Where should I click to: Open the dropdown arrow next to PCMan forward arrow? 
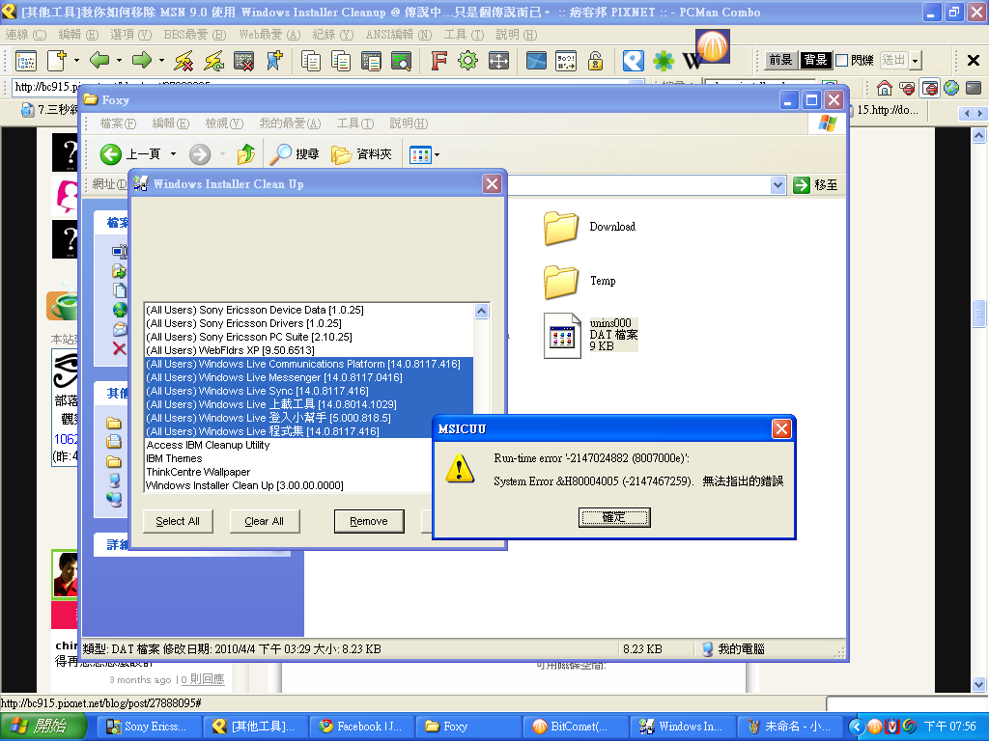coord(161,61)
